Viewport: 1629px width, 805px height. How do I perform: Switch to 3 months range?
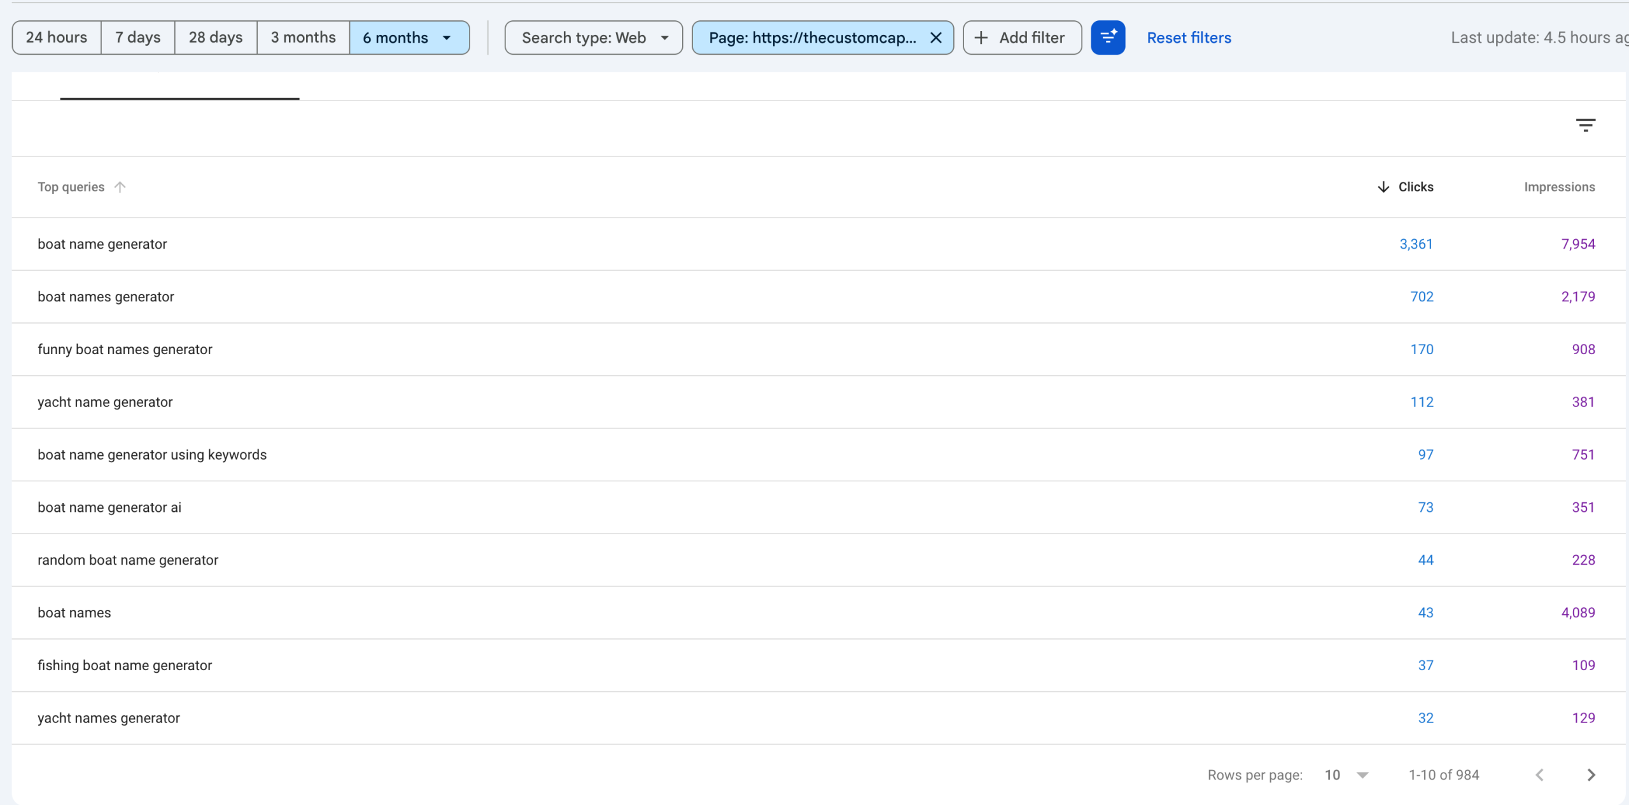pyautogui.click(x=303, y=38)
